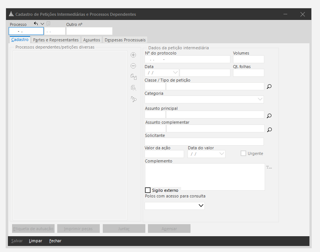Open the Despesas Processuais tab
The height and width of the screenshot is (252, 320).
[x=125, y=40]
